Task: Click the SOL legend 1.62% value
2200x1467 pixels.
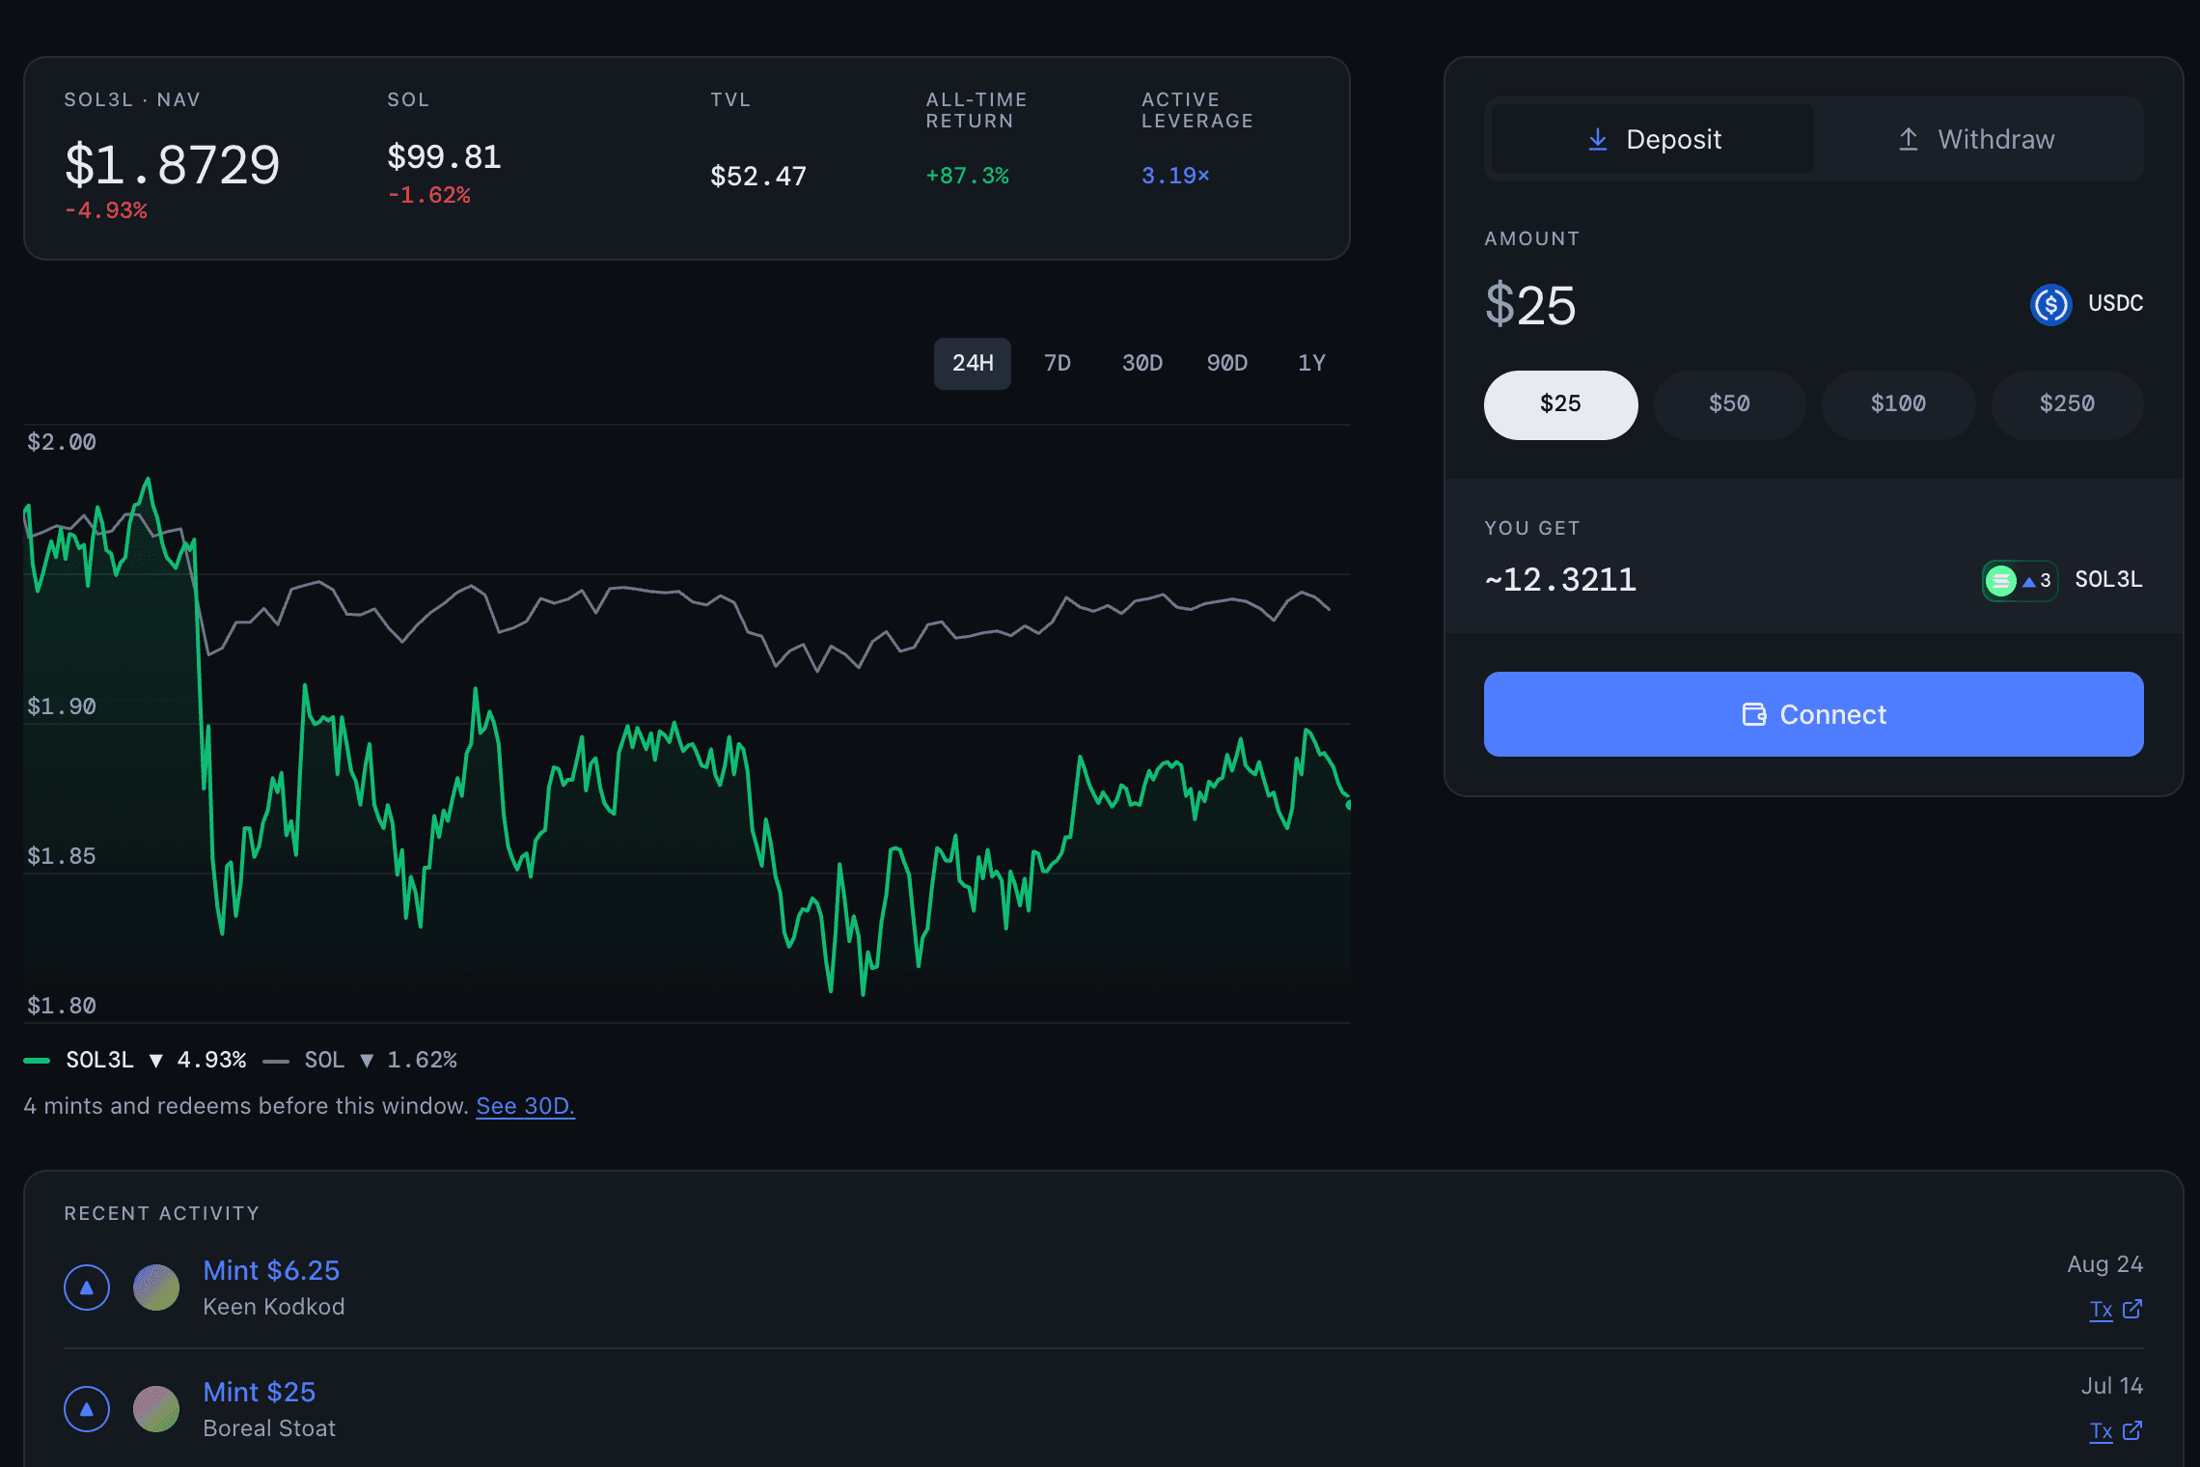Action: (423, 1060)
